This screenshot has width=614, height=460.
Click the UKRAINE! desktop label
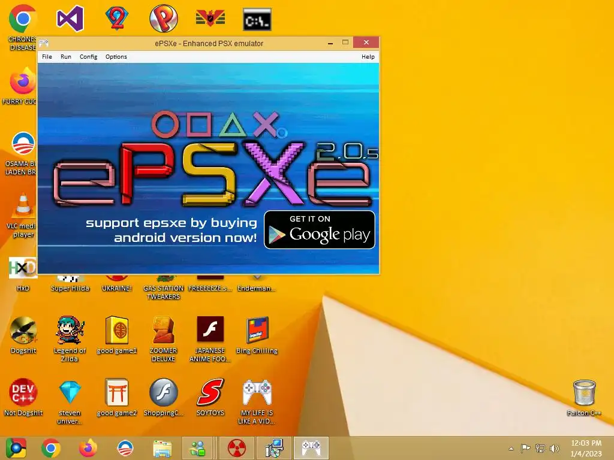pos(117,288)
